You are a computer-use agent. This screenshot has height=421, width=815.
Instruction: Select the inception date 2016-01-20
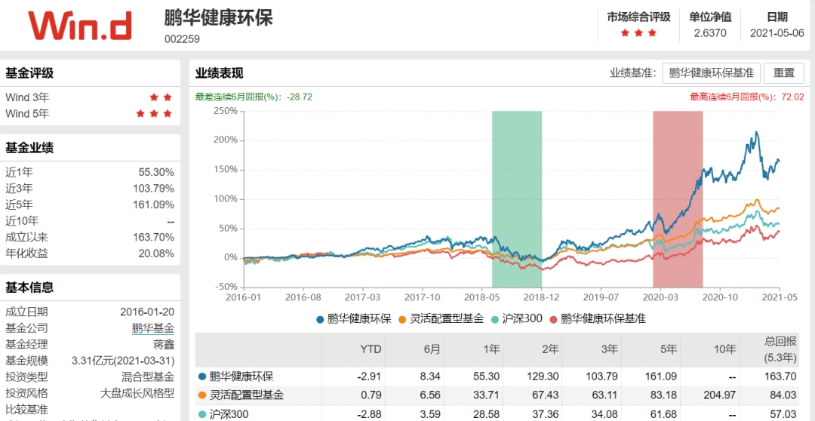pyautogui.click(x=147, y=312)
